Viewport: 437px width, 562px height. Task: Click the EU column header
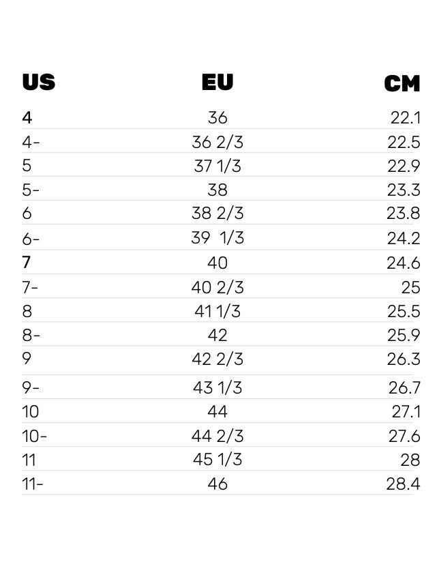pyautogui.click(x=217, y=82)
